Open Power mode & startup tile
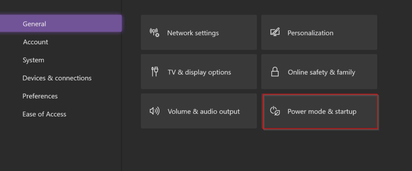 click(320, 111)
